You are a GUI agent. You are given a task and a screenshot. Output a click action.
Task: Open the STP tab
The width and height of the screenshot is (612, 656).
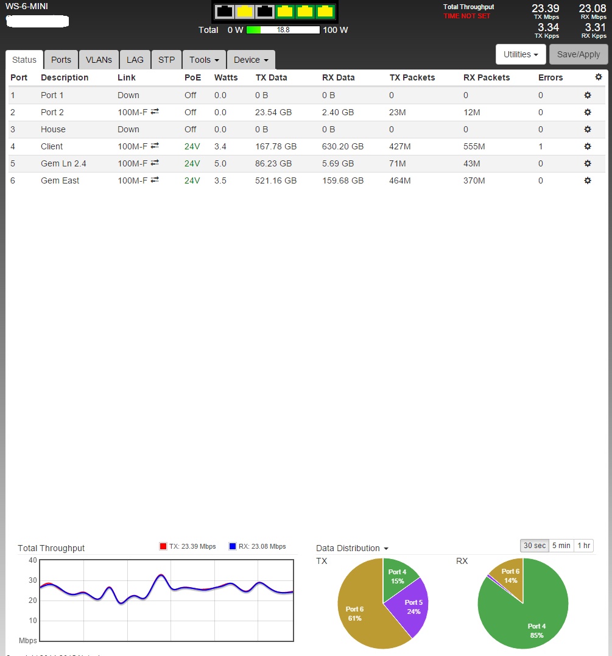(166, 60)
